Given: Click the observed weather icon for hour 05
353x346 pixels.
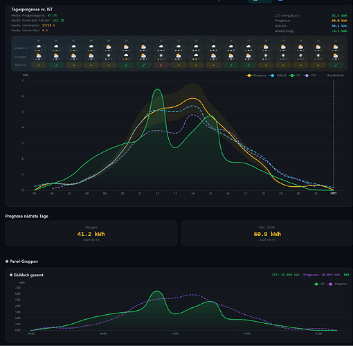Looking at the screenshot, I should pos(39,57).
